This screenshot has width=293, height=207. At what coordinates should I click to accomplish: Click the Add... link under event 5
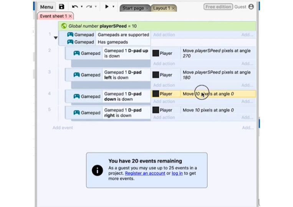tap(247, 117)
